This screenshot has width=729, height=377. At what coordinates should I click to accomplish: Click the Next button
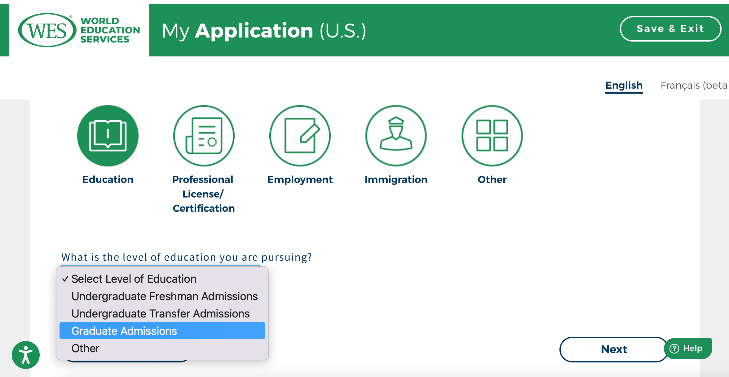[x=613, y=349]
